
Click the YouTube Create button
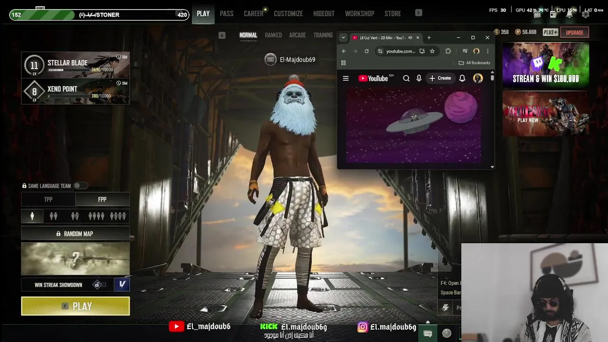440,78
